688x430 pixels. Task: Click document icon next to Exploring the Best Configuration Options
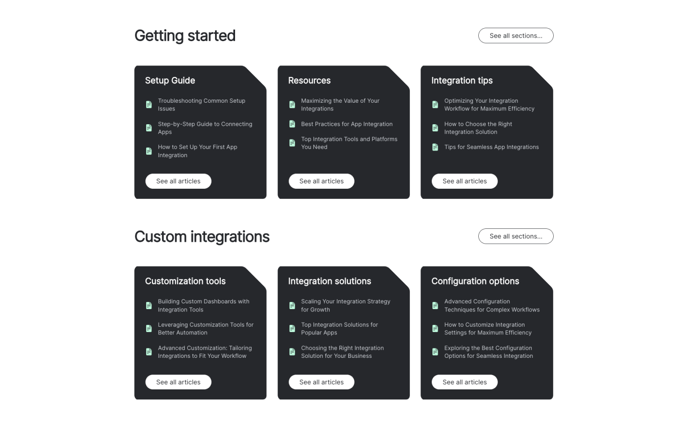point(435,352)
